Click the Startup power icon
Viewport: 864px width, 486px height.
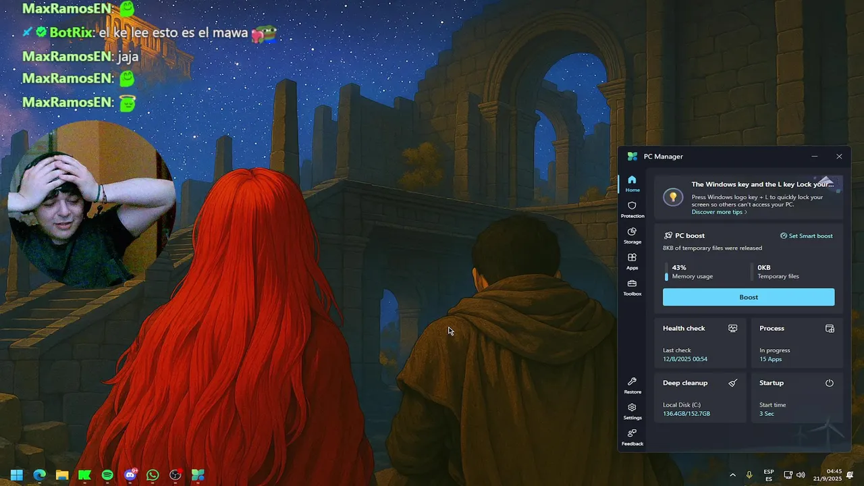click(x=830, y=383)
